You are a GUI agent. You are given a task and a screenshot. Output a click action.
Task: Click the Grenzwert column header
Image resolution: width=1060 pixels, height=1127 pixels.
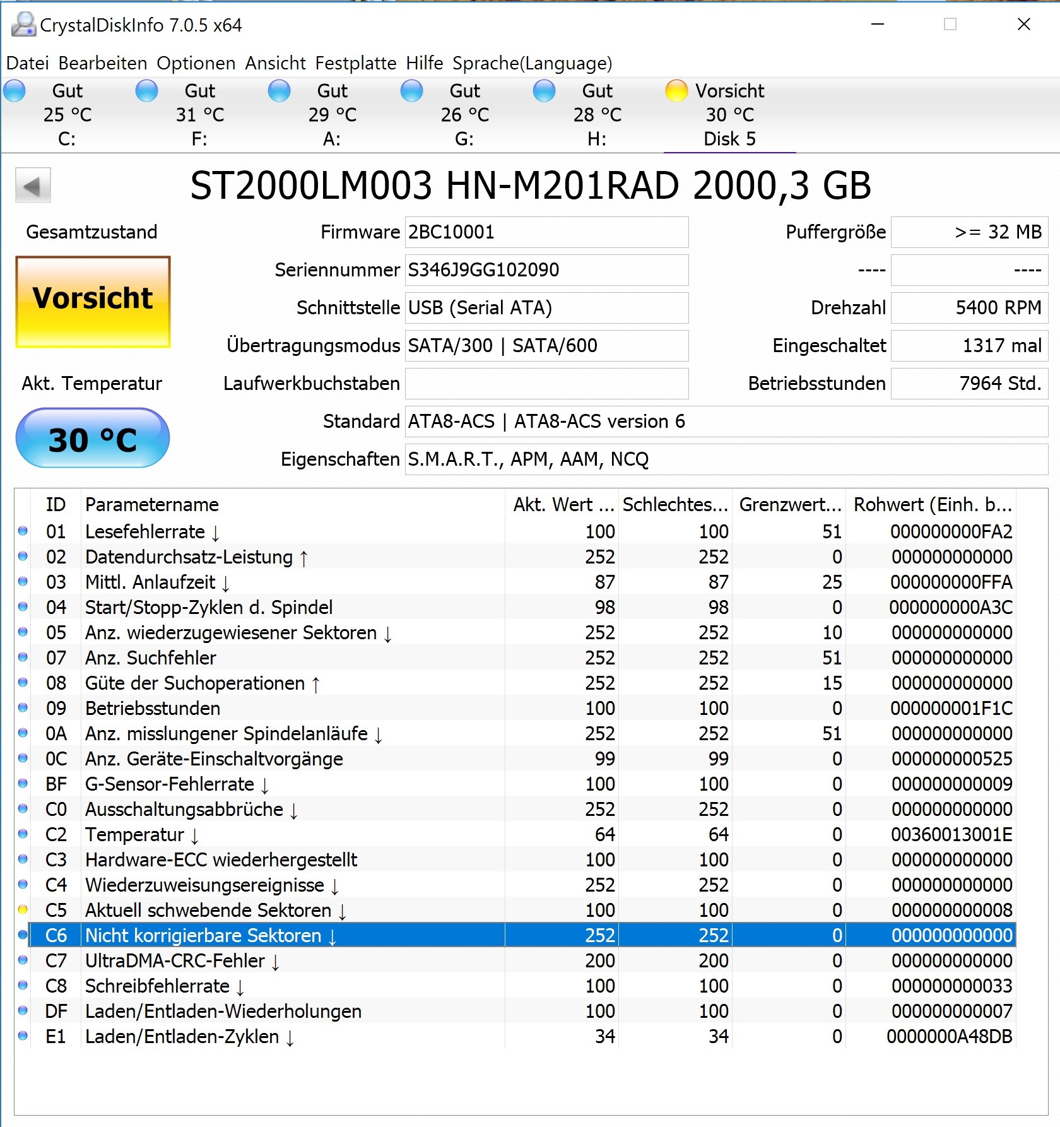tap(789, 504)
